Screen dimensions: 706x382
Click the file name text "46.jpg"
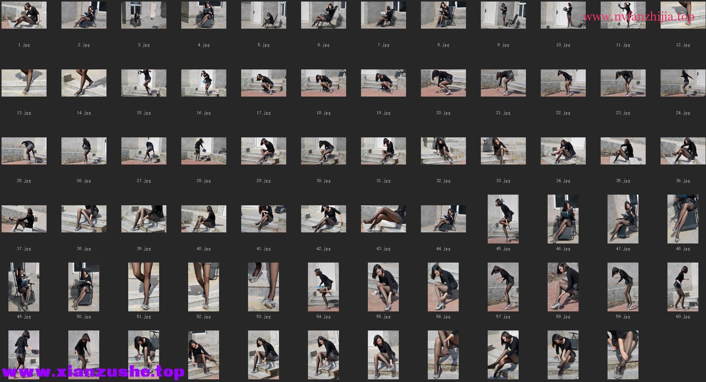(x=563, y=249)
